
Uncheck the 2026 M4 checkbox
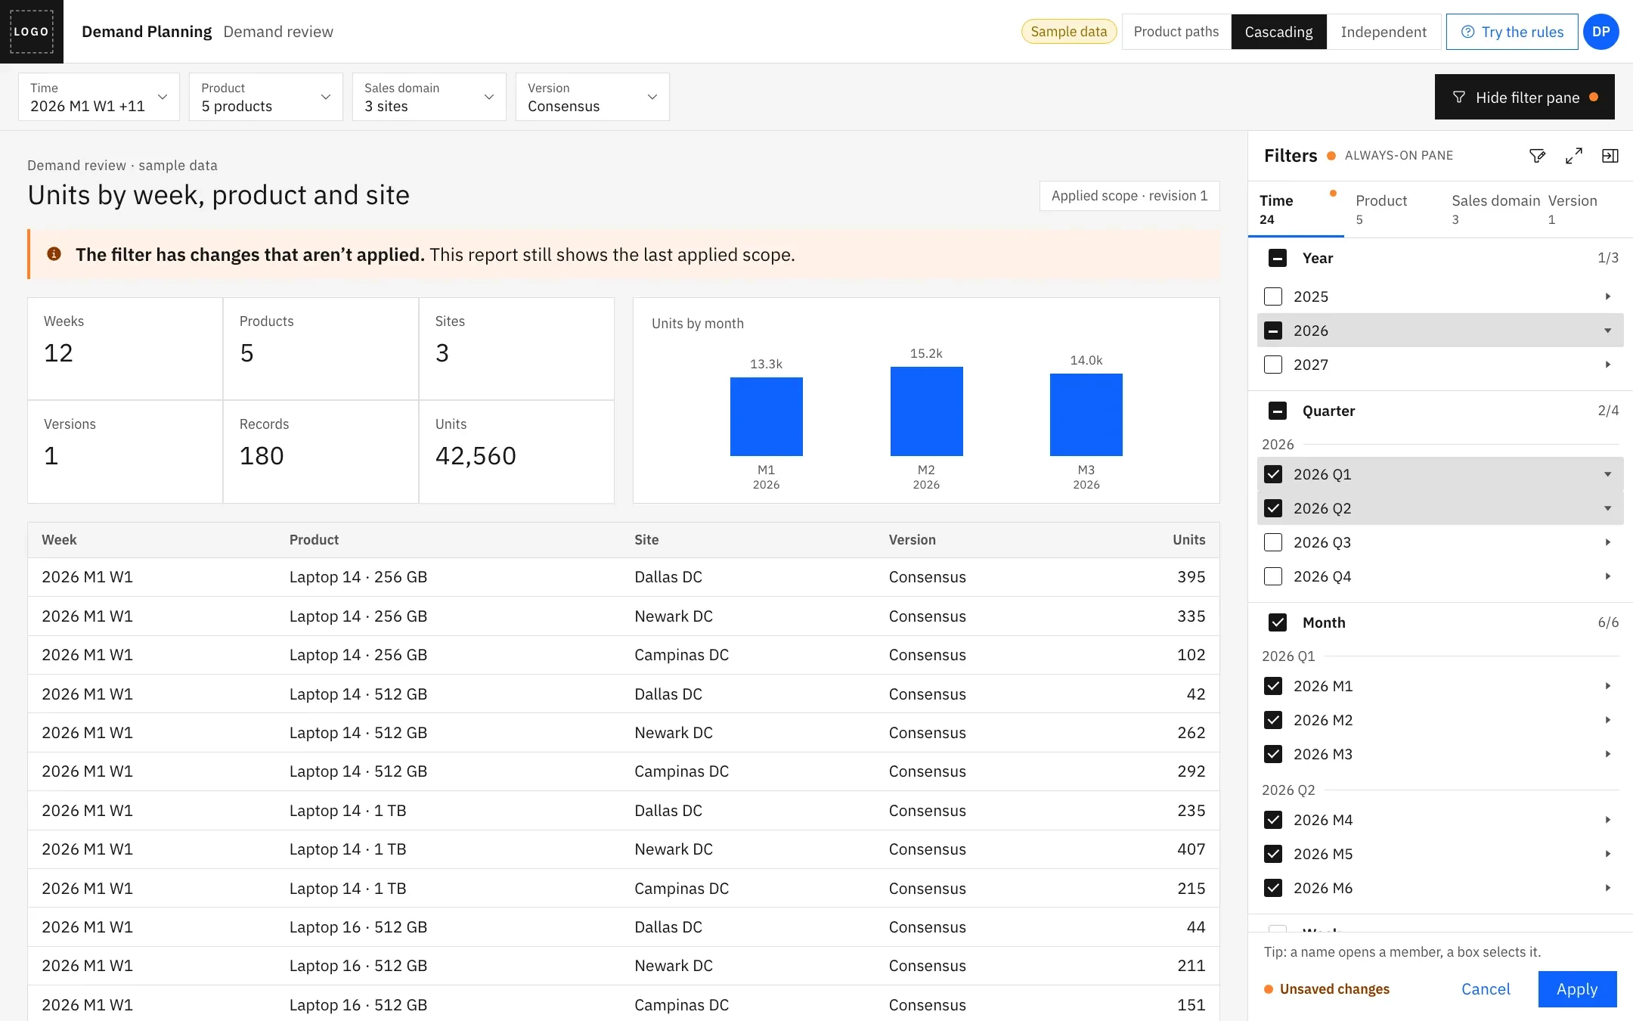[1273, 820]
